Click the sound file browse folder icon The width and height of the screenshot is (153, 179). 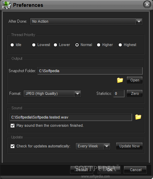tap(138, 117)
